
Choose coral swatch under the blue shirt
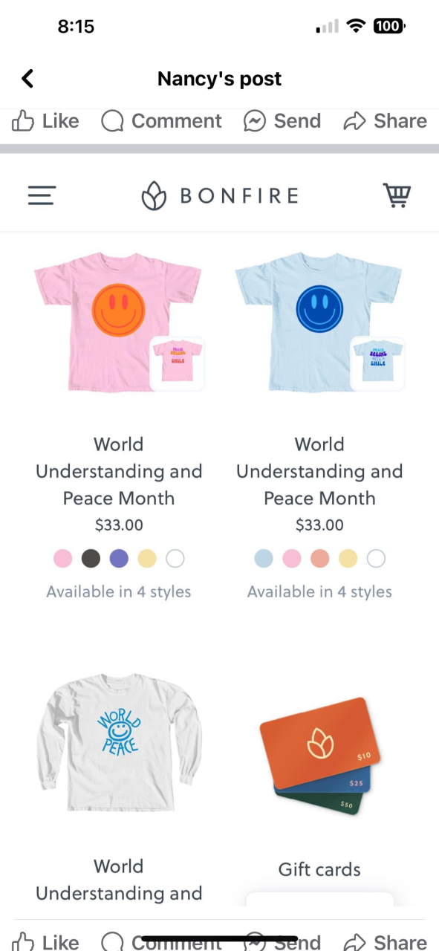pyautogui.click(x=320, y=559)
